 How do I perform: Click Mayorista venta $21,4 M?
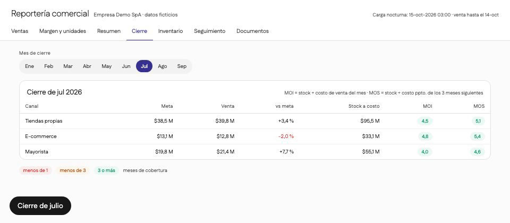[x=225, y=152]
